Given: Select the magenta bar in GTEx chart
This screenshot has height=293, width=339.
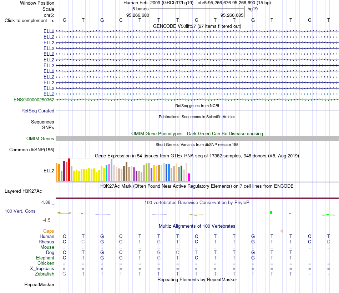Looking at the screenshot, I should (189, 177).
